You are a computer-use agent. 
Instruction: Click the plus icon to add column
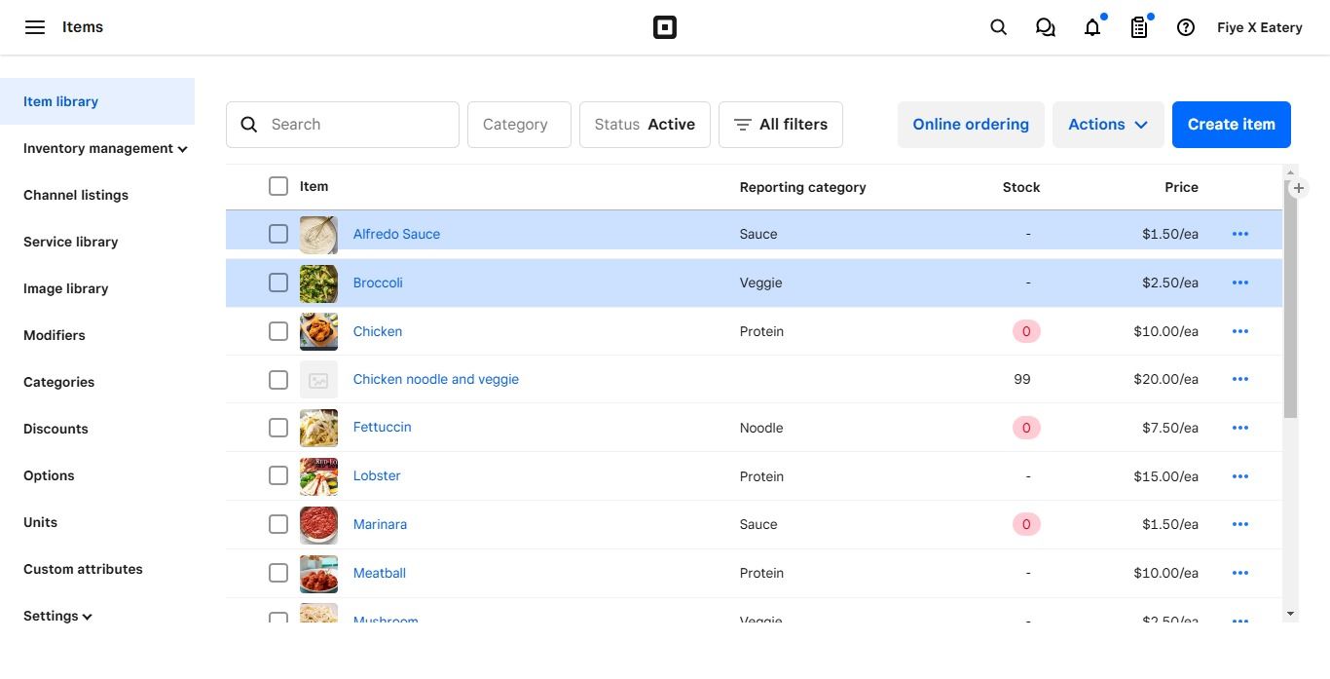[x=1298, y=188]
